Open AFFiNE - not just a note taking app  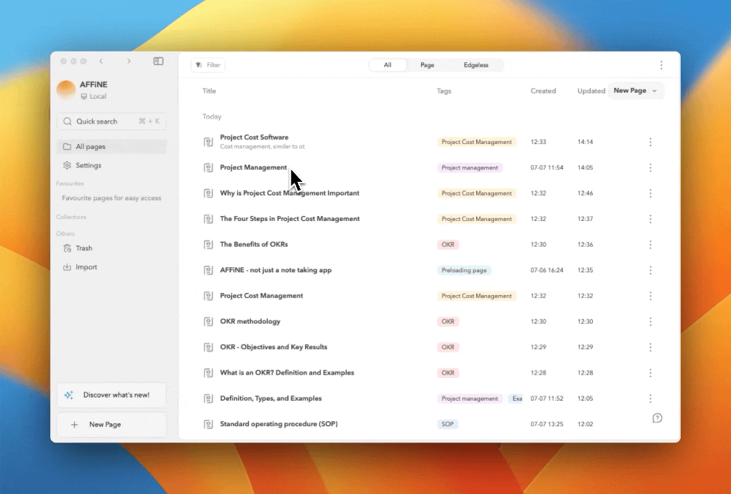(275, 270)
